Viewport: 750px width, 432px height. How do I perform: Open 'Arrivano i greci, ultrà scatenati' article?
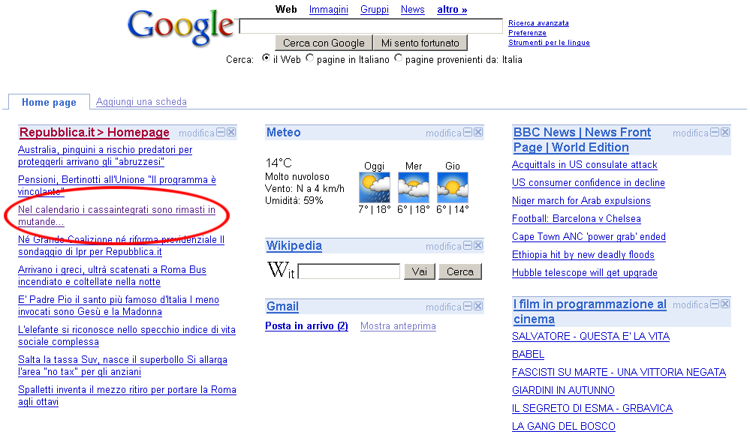tap(112, 276)
